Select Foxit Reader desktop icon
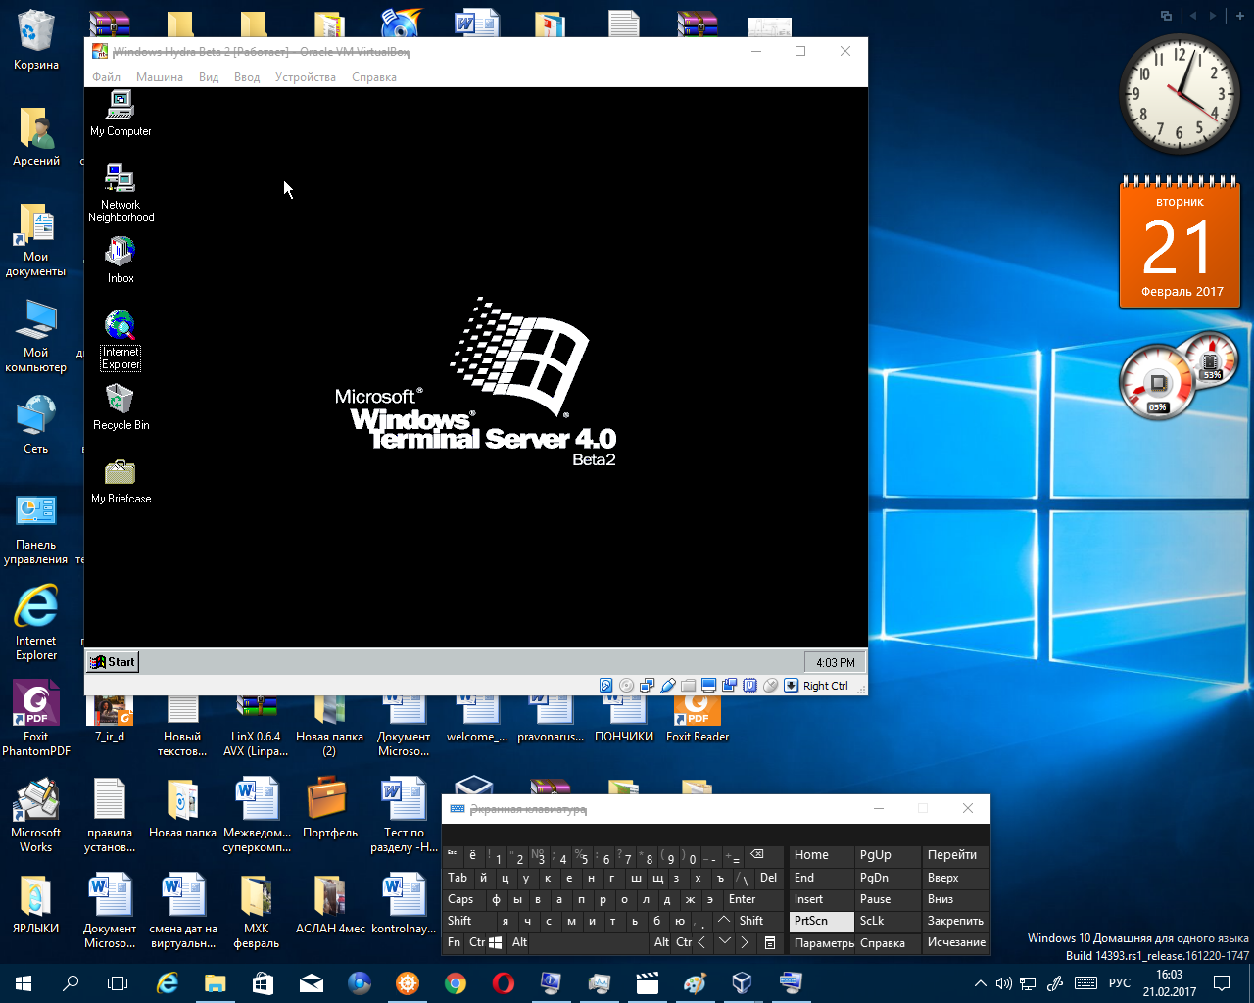The width and height of the screenshot is (1254, 1003). pyautogui.click(x=698, y=718)
